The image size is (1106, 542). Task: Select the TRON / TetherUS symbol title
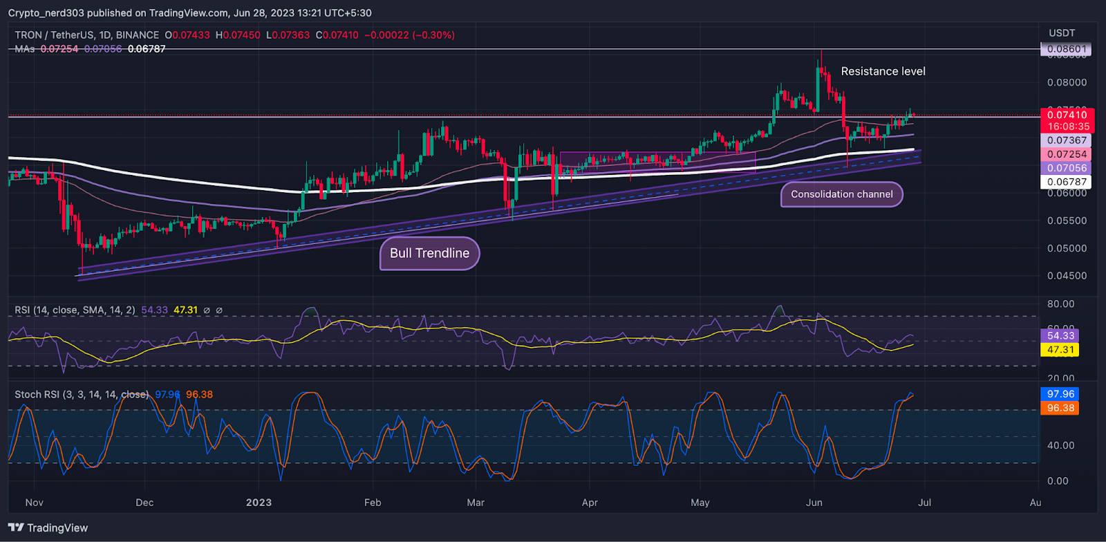(87, 35)
